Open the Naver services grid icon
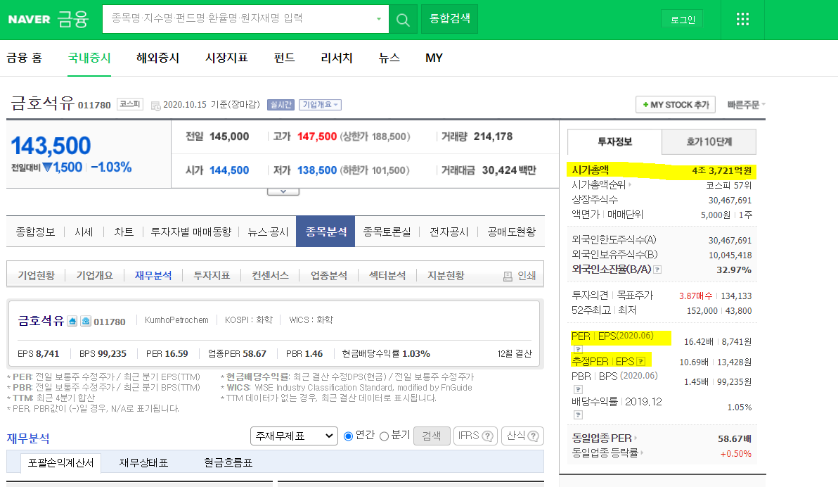The height and width of the screenshot is (487, 838). click(742, 19)
